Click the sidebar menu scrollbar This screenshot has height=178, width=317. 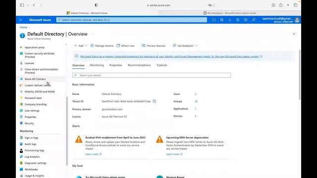coord(67,131)
